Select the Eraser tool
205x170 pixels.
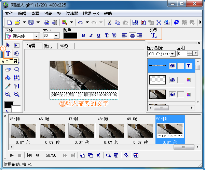click(x=8, y=69)
